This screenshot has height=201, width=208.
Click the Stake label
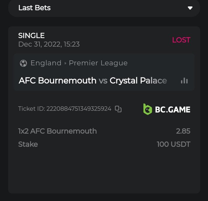tap(28, 144)
